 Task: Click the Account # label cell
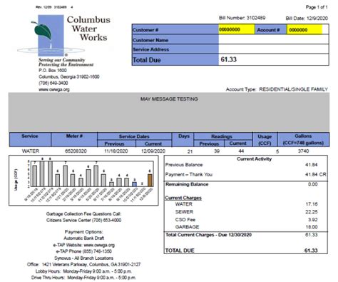270,30
